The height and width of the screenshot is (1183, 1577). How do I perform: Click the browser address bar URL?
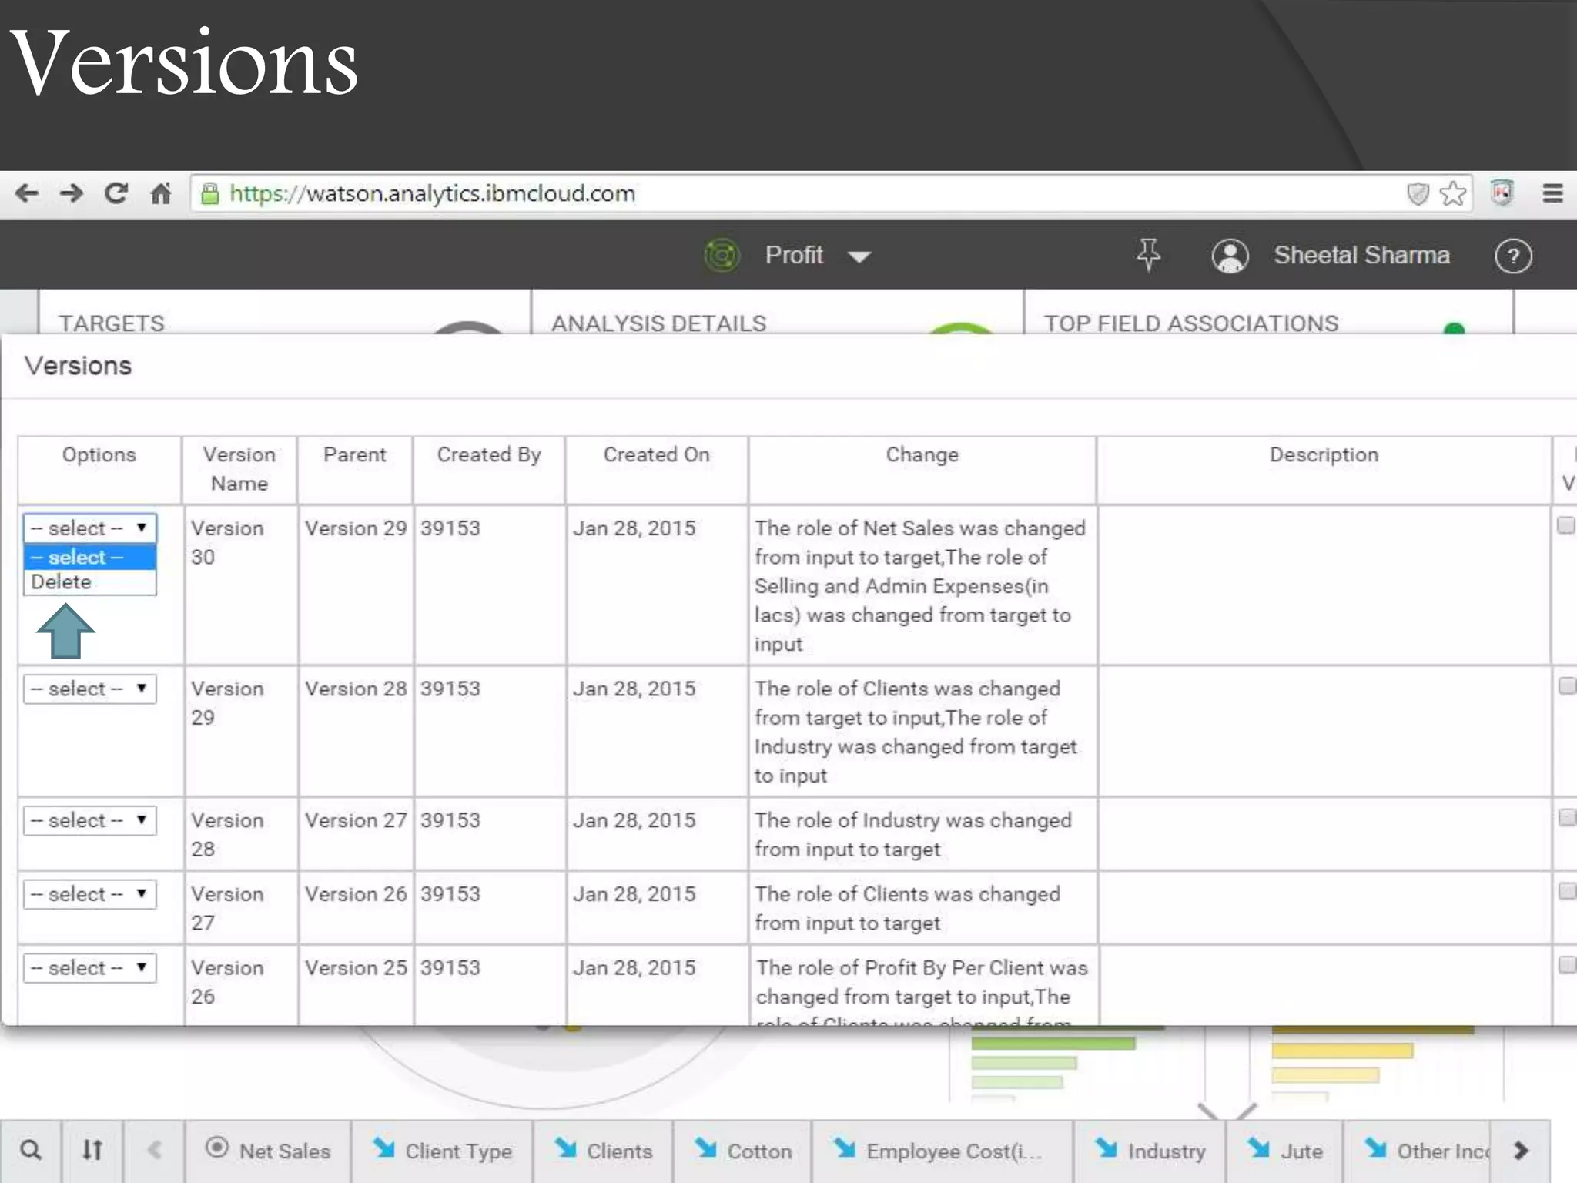click(432, 193)
